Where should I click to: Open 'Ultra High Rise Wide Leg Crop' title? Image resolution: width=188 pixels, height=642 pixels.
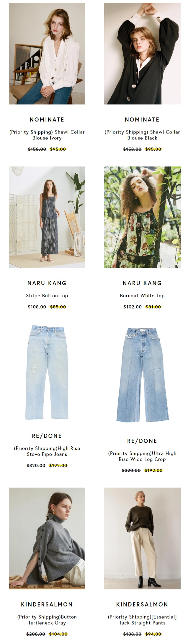pos(142,456)
